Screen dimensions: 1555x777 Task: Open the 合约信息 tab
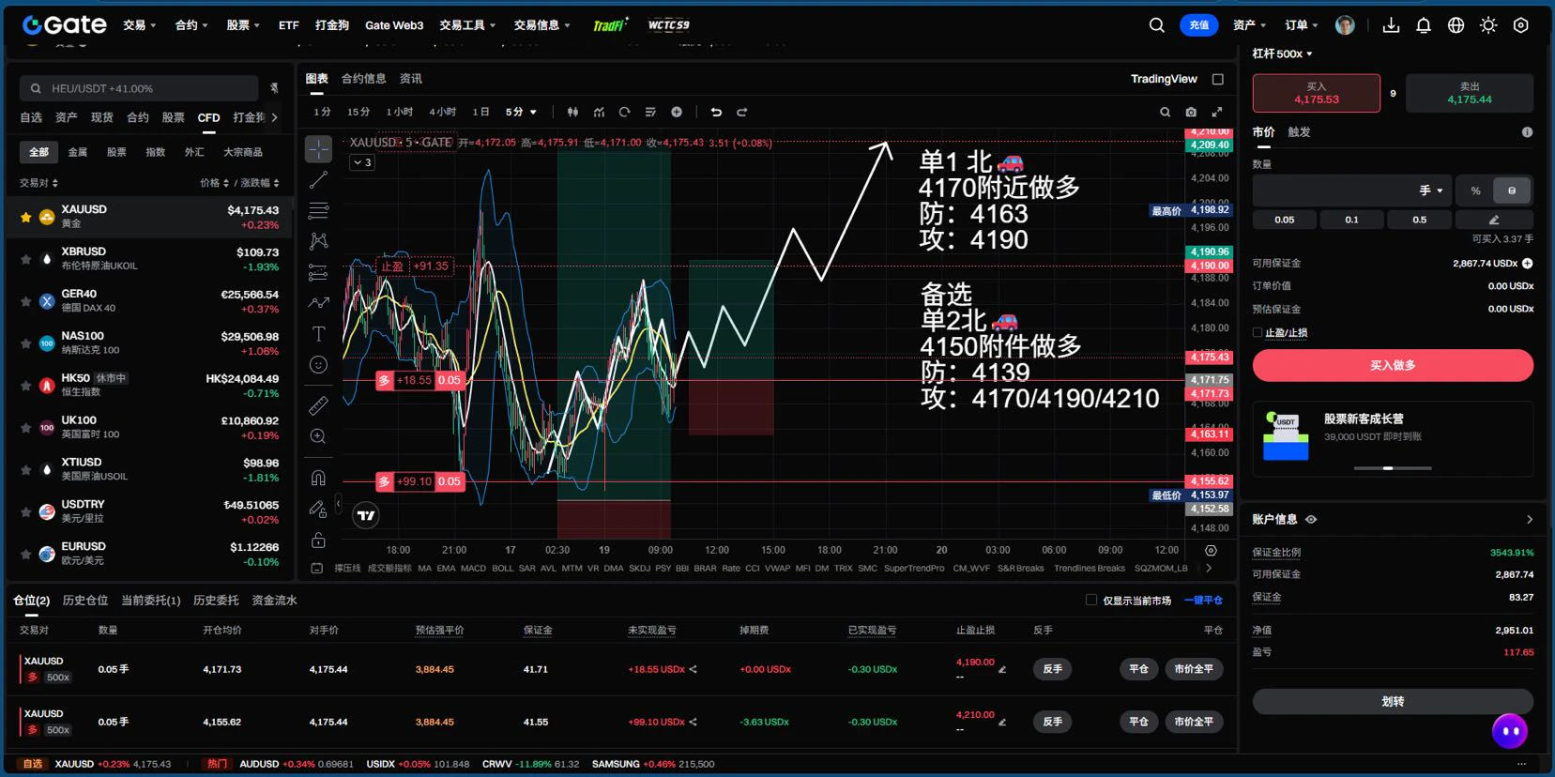pyautogui.click(x=364, y=79)
